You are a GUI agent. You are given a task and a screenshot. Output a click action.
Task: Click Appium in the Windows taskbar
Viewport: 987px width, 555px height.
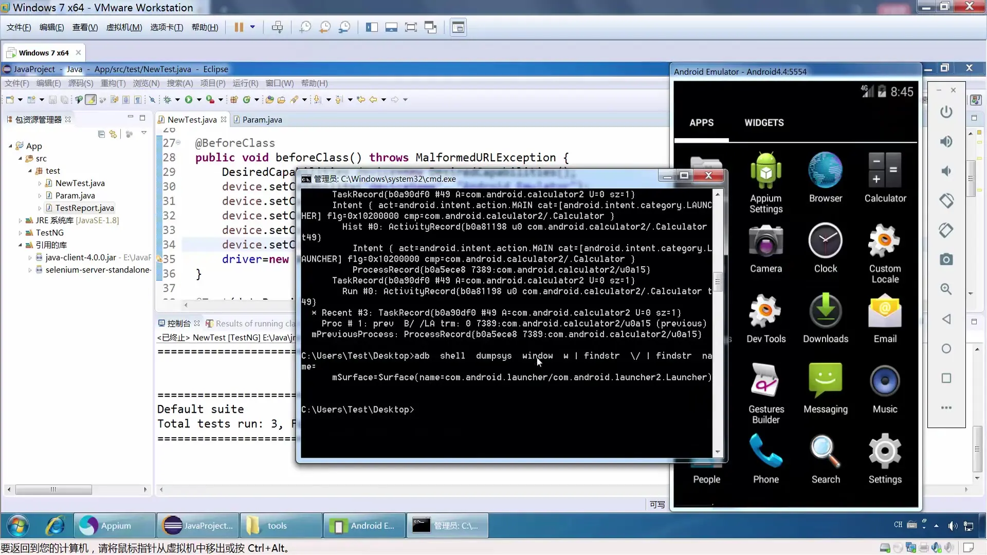tap(115, 526)
